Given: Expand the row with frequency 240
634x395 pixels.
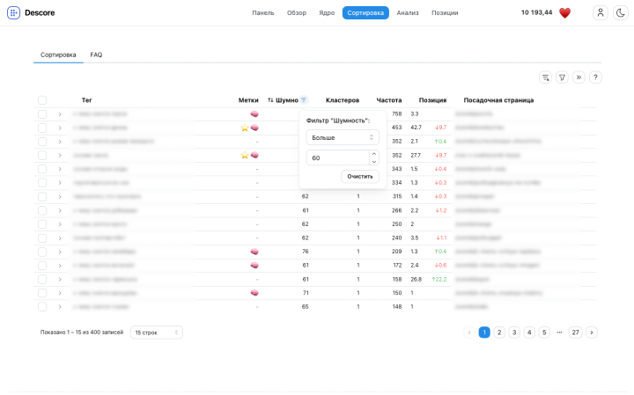Looking at the screenshot, I should pyautogui.click(x=60, y=238).
